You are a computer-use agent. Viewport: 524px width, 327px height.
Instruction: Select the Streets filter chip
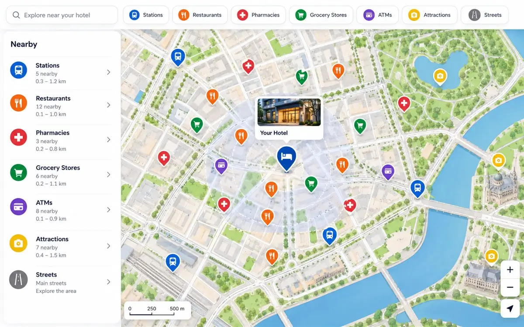tap(485, 15)
